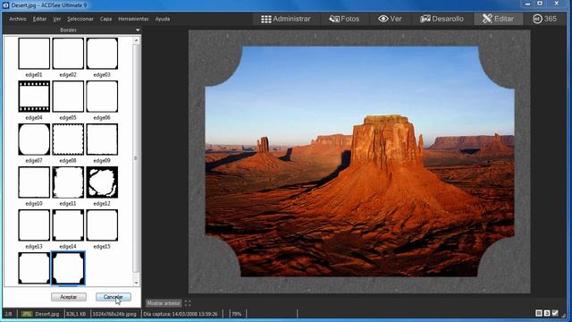Choose the edge15 border thumbnail
Image resolution: width=572 pixels, height=322 pixels.
[x=102, y=225]
